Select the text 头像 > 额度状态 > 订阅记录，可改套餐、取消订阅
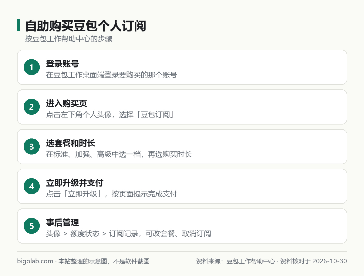Screen dimensions: 364x276 (x=129, y=234)
